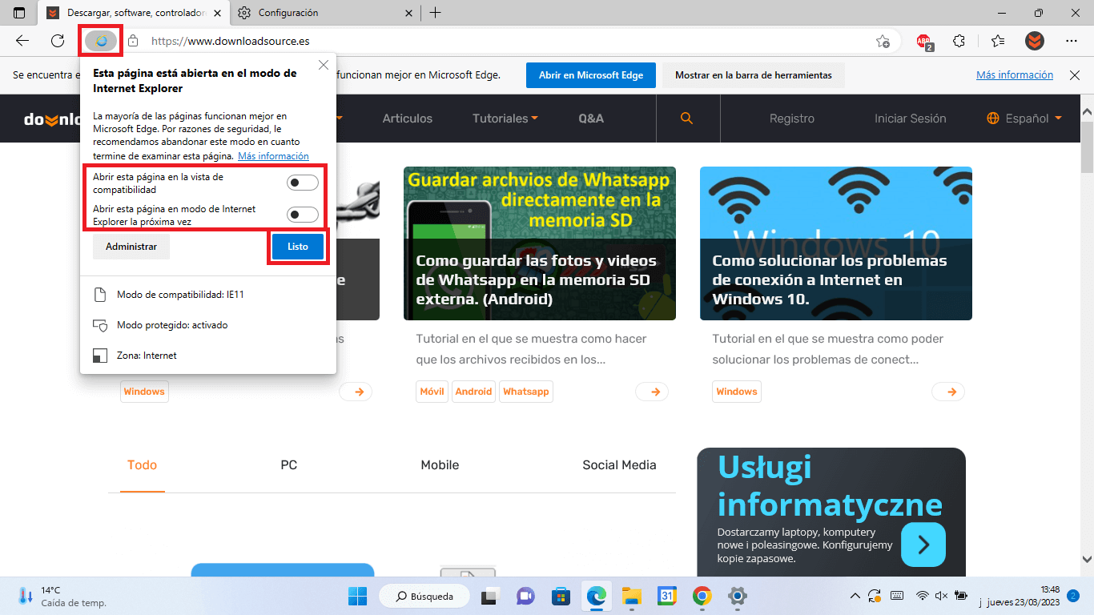
Task: Open the Español language dropdown
Action: click(x=1024, y=119)
